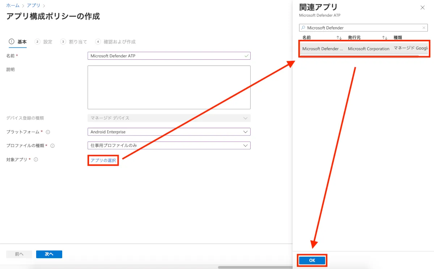Open the プラットフォーム dropdown showing Android Enterprise
This screenshot has height=269, width=434.
tap(169, 132)
